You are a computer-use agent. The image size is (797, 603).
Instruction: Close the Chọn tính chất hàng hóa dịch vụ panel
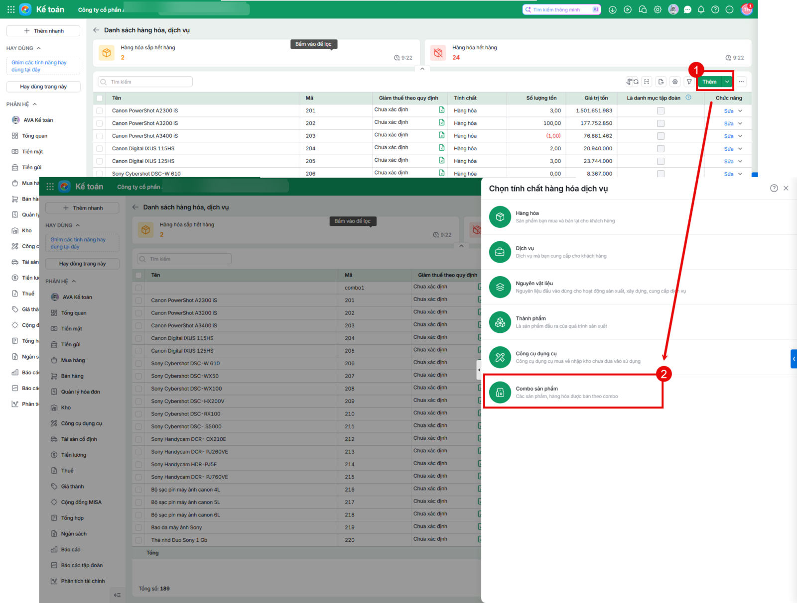[x=786, y=188]
